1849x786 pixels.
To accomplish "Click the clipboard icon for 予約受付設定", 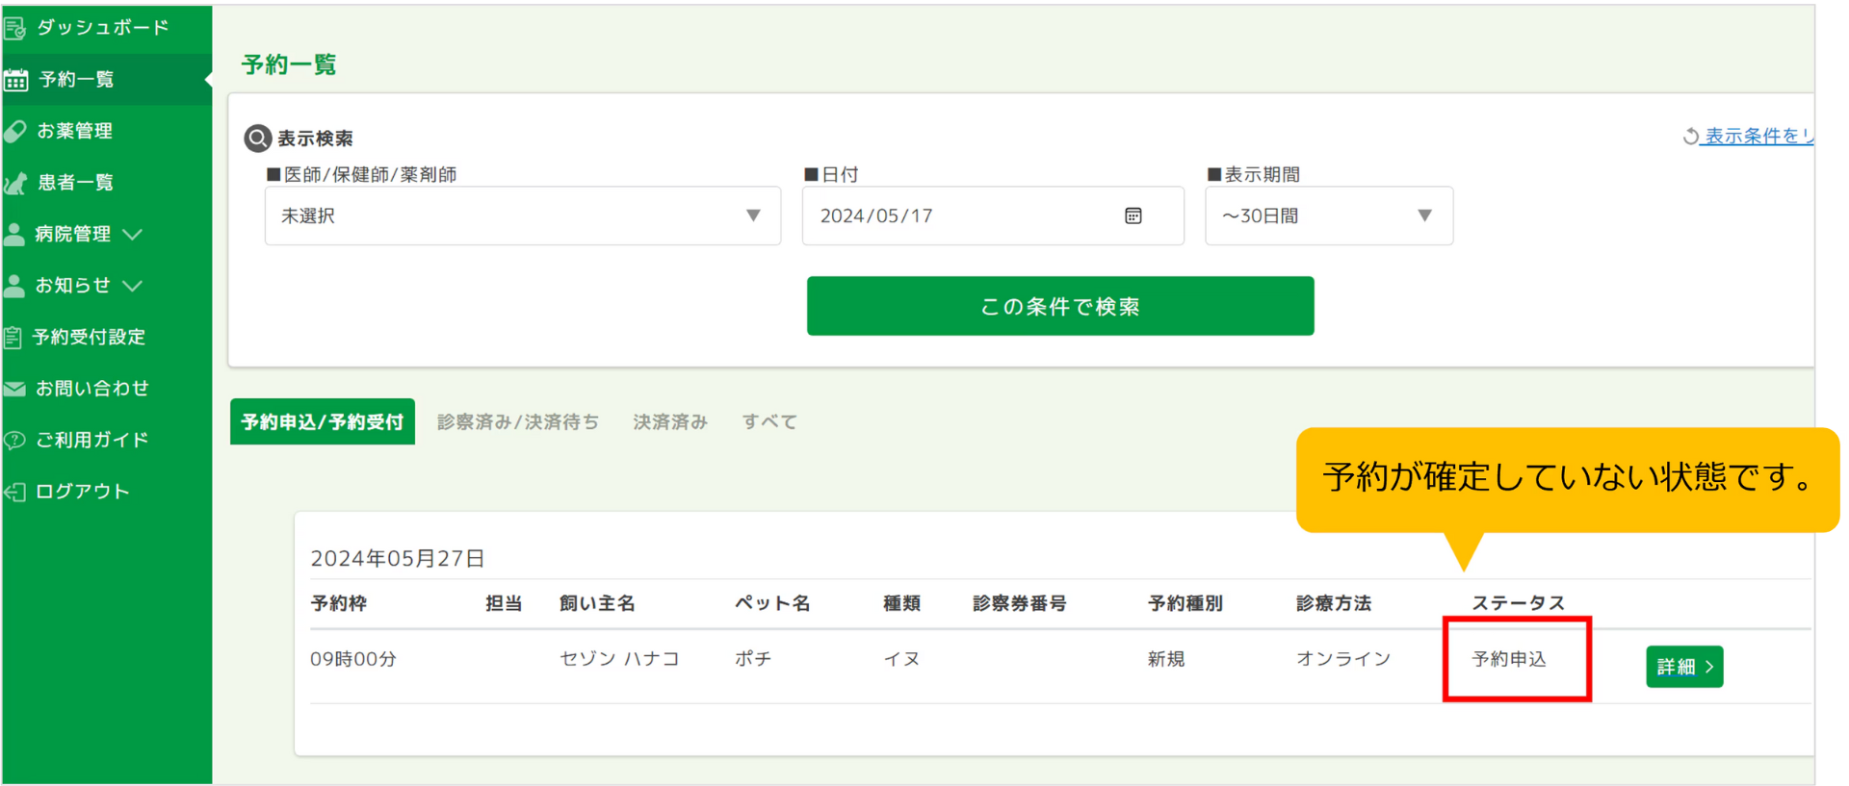I will tap(13, 338).
